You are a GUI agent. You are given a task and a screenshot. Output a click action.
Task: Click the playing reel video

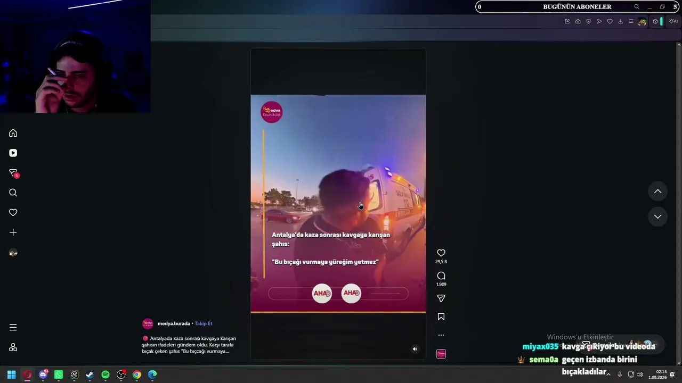click(338, 204)
